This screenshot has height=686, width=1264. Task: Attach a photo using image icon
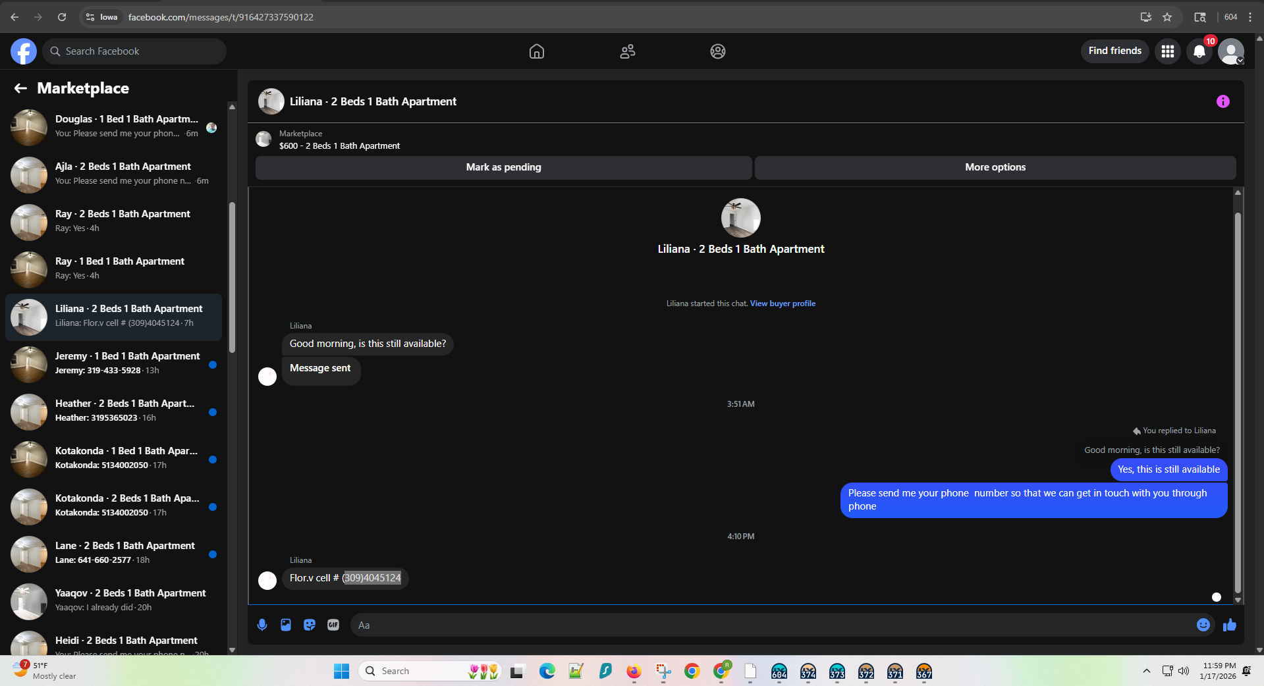tap(286, 625)
